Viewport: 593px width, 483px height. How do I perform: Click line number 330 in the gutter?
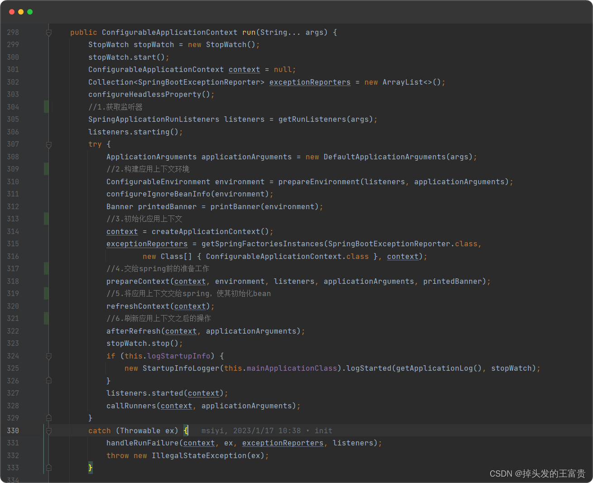(13, 431)
